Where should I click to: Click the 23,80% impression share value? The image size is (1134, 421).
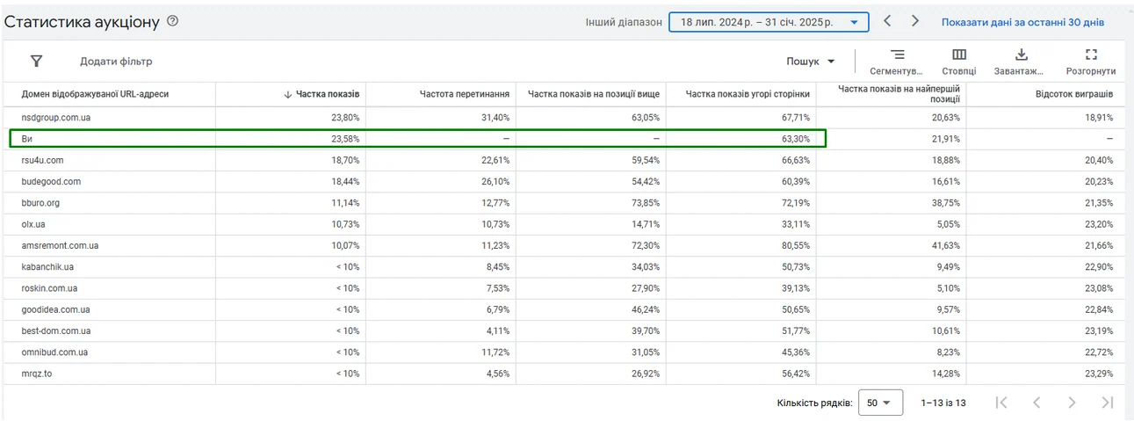tap(344, 117)
